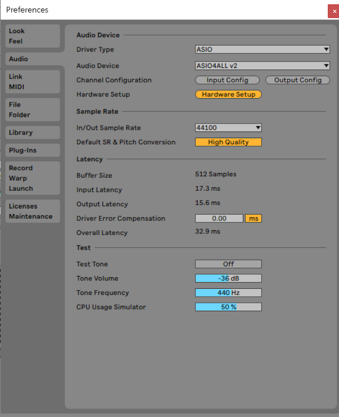
Task: Open the In/Out Sample Rate dropdown
Action: click(228, 128)
